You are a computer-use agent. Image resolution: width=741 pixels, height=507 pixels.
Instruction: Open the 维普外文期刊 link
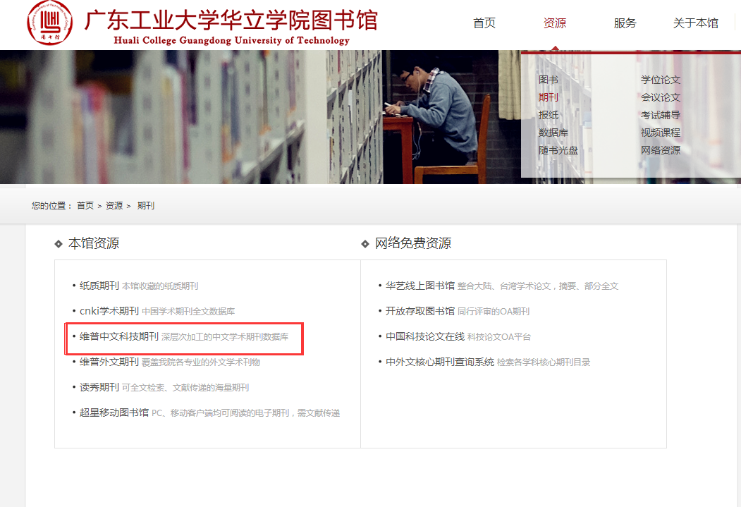109,362
